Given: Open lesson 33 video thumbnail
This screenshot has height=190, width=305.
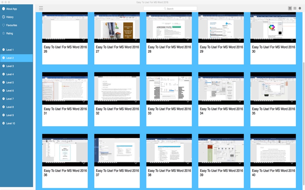Looking at the screenshot, I should [169, 88].
